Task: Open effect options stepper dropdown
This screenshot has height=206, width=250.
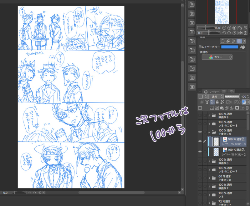Action: click(244, 41)
